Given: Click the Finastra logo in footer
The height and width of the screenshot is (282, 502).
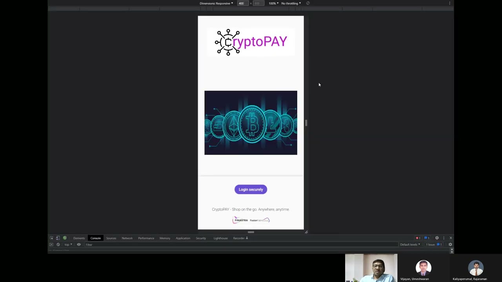Looking at the screenshot, I should click(240, 220).
